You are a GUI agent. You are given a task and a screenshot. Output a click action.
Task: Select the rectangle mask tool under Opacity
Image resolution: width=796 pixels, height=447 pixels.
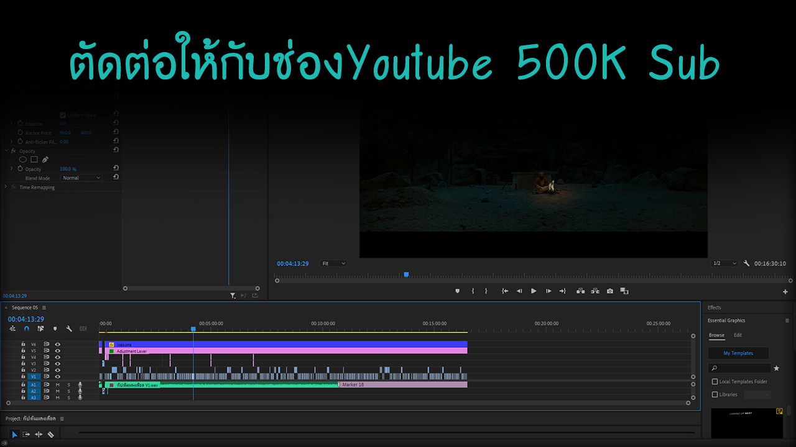click(34, 160)
